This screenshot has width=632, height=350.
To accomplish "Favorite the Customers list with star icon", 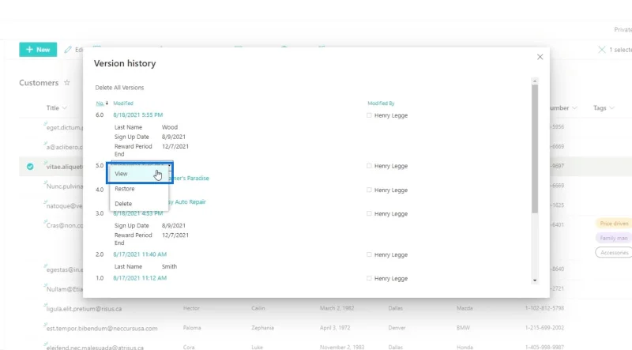I will [x=67, y=83].
